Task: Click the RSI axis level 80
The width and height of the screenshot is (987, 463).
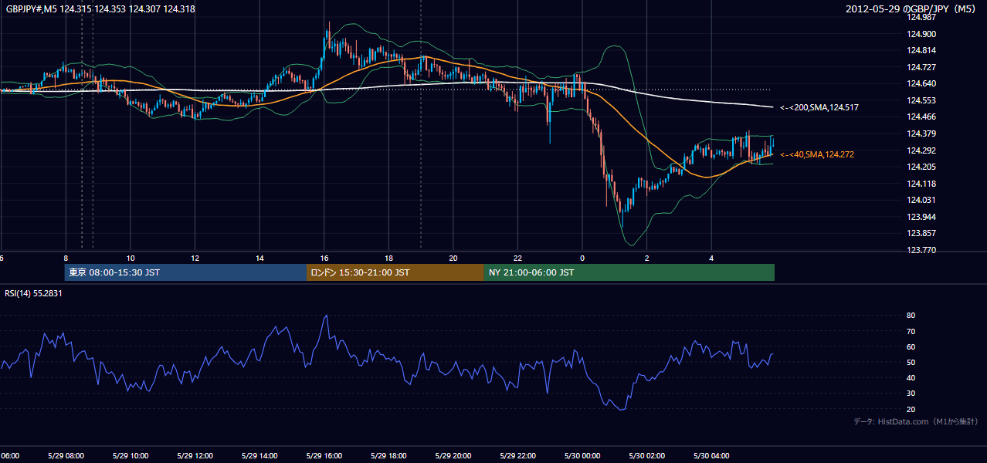Action: coord(911,316)
